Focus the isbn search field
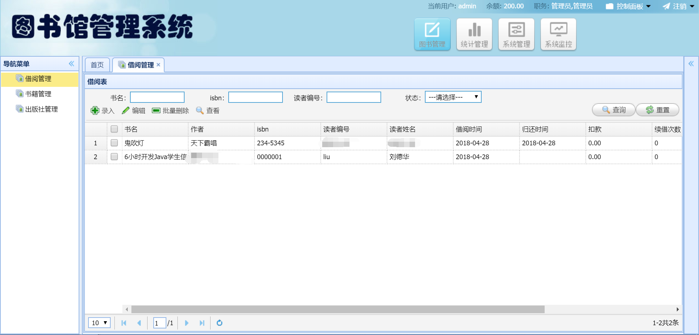699x335 pixels. (x=256, y=97)
